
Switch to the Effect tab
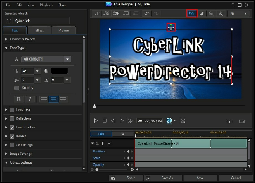(39, 30)
